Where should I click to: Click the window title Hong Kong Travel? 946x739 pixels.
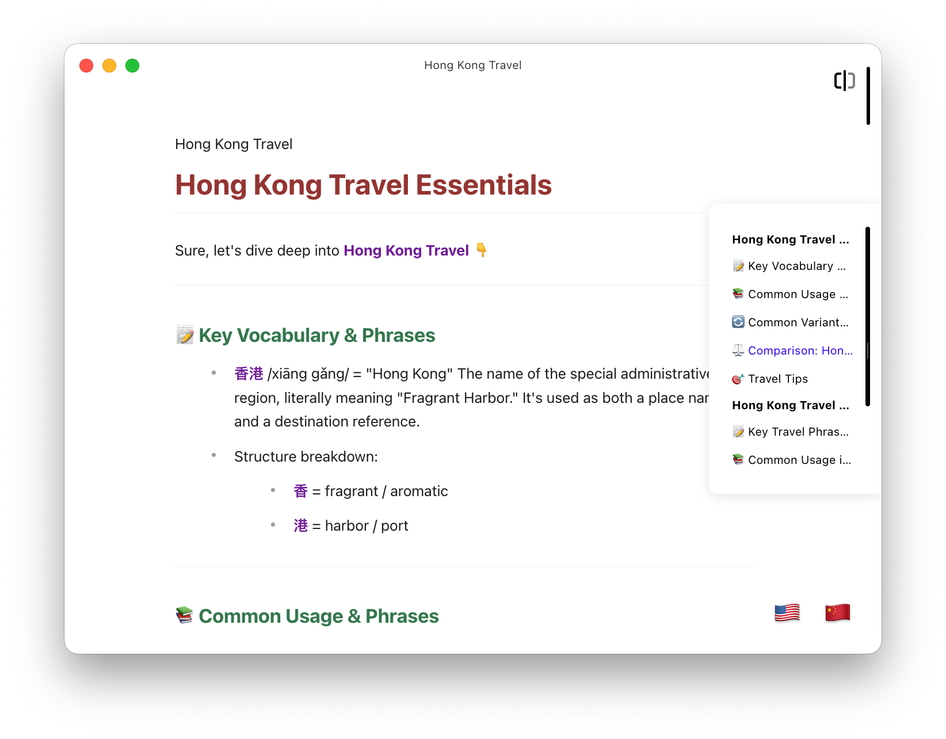473,65
